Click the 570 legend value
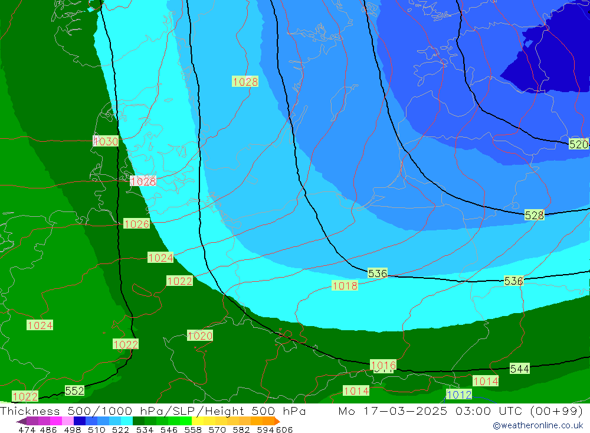This screenshot has width=590, height=433. click(217, 429)
